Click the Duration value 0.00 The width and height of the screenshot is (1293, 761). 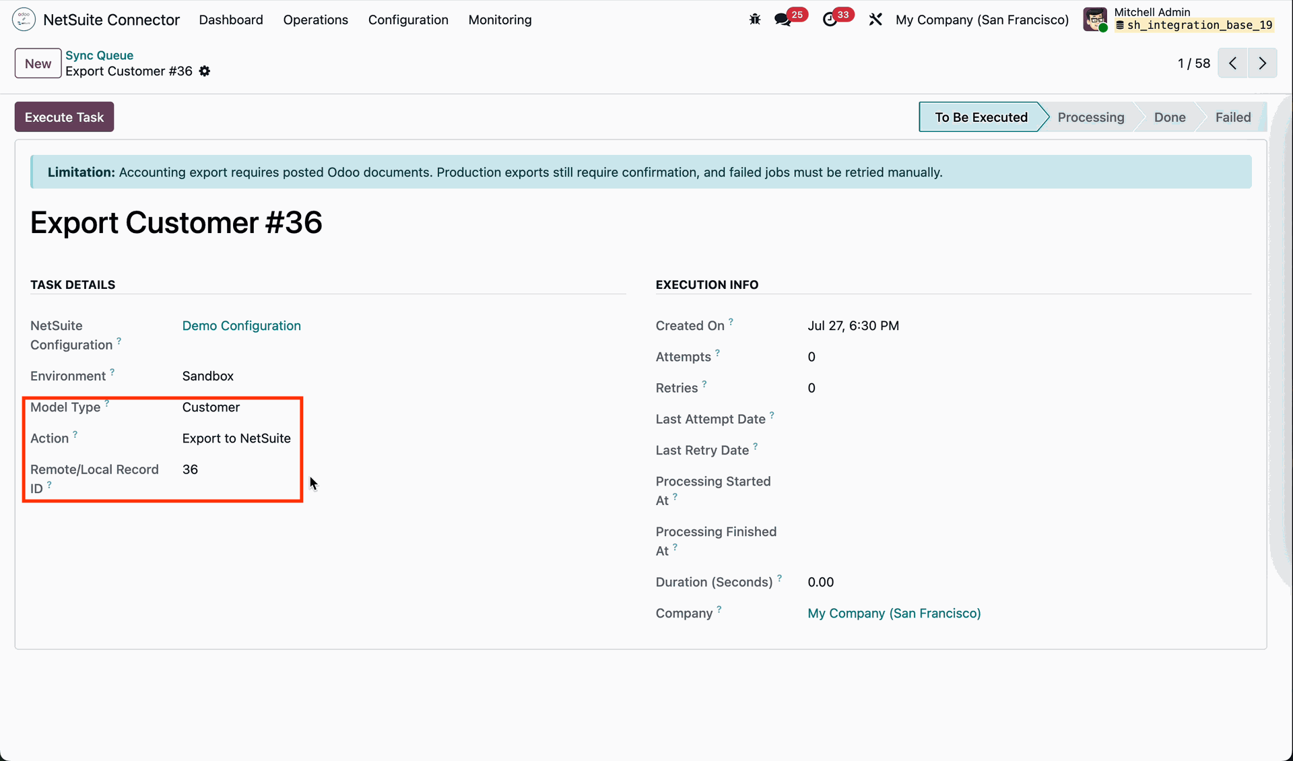pyautogui.click(x=821, y=582)
